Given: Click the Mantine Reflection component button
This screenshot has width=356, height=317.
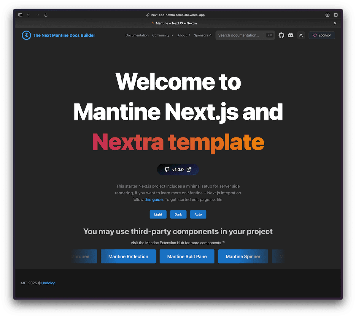Looking at the screenshot, I should (x=128, y=256).
